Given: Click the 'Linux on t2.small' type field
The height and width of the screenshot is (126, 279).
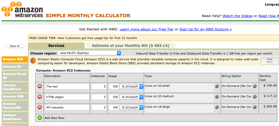Looking at the screenshot, I should (x=179, y=87).
